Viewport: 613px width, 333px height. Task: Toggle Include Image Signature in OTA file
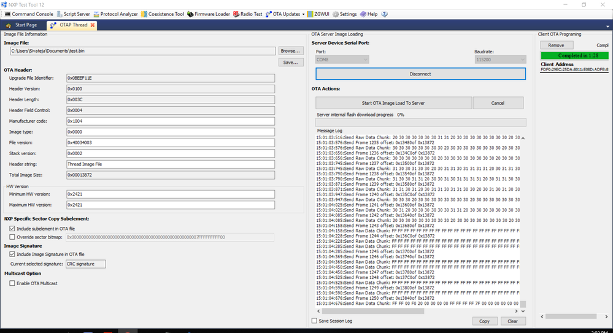(12, 254)
